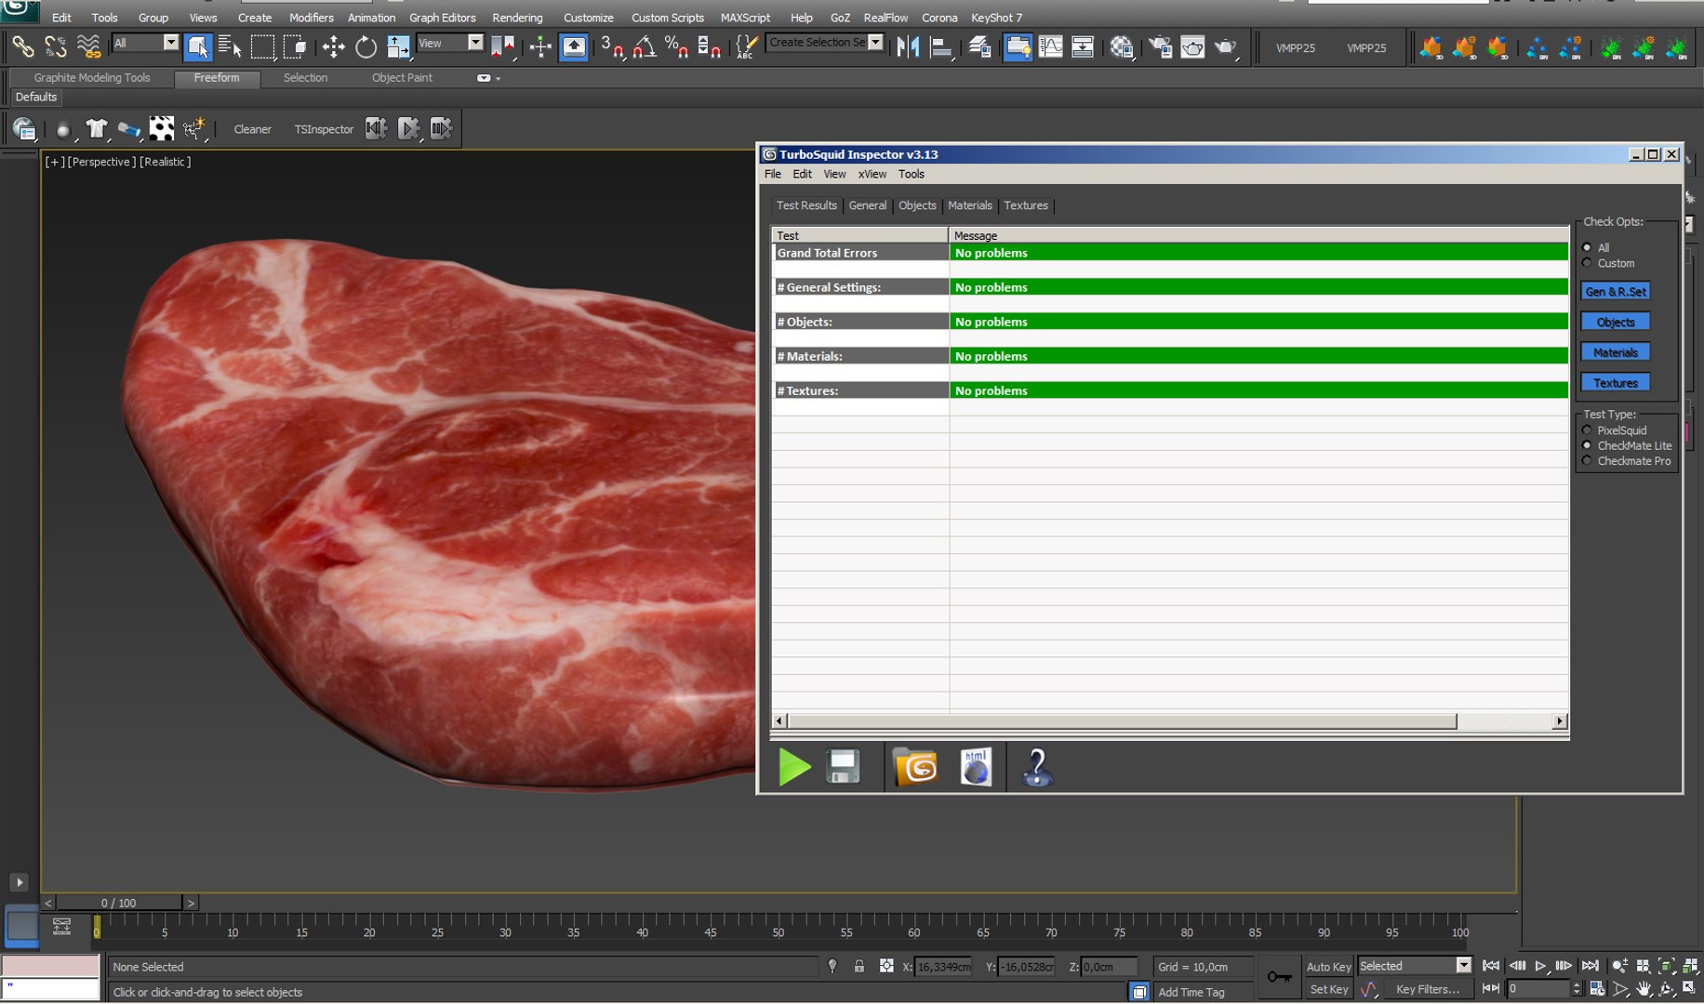Choose the PixelSquid test type
Viewport: 1704px width, 1004px height.
1588,430
